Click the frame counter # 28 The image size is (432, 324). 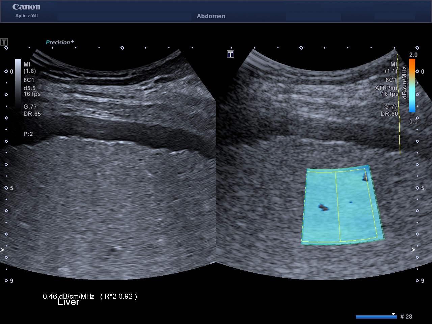pyautogui.click(x=406, y=317)
